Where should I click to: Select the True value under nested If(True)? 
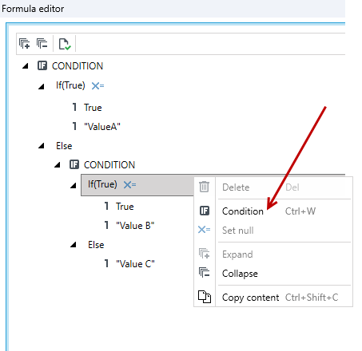click(125, 207)
